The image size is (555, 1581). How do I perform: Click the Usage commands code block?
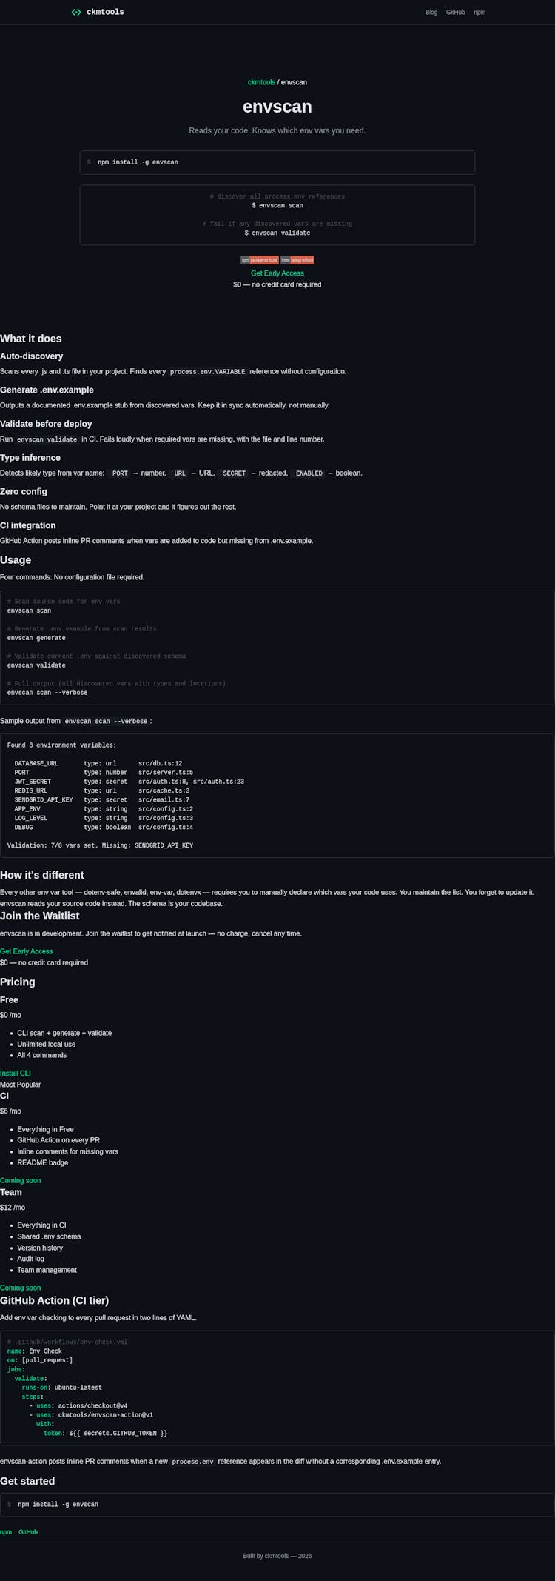tap(277, 648)
